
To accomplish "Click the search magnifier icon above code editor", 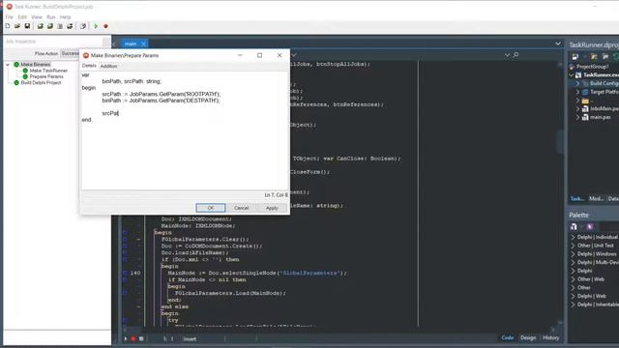I will point(516,55).
